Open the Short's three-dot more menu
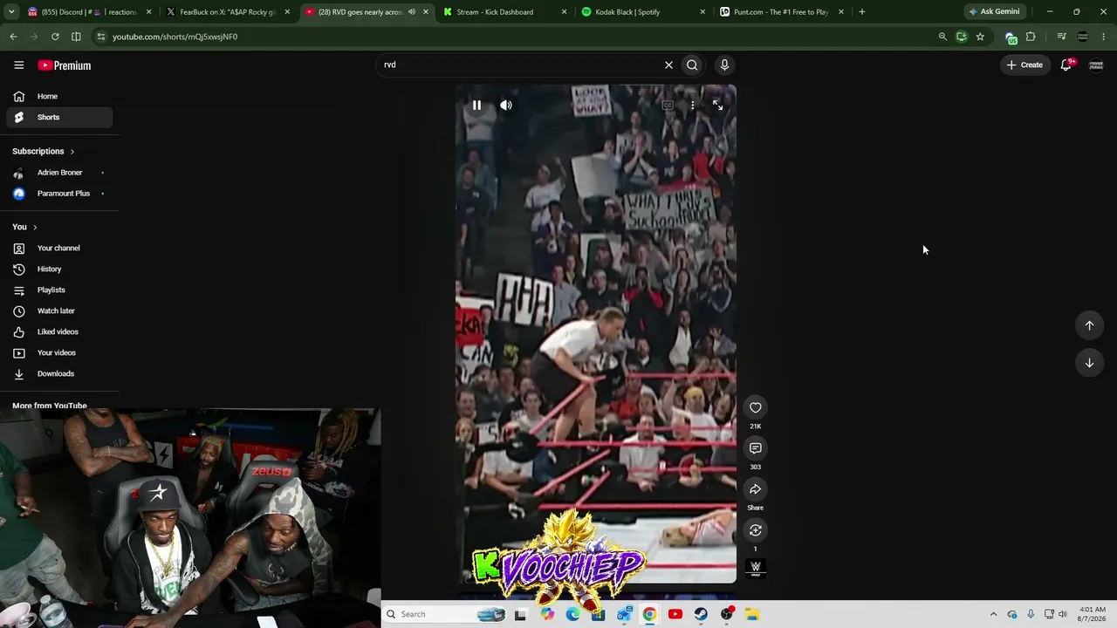Viewport: 1117px width, 628px height. point(693,106)
